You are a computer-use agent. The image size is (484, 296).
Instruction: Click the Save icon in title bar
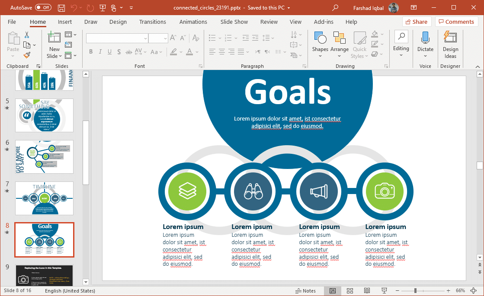(61, 8)
